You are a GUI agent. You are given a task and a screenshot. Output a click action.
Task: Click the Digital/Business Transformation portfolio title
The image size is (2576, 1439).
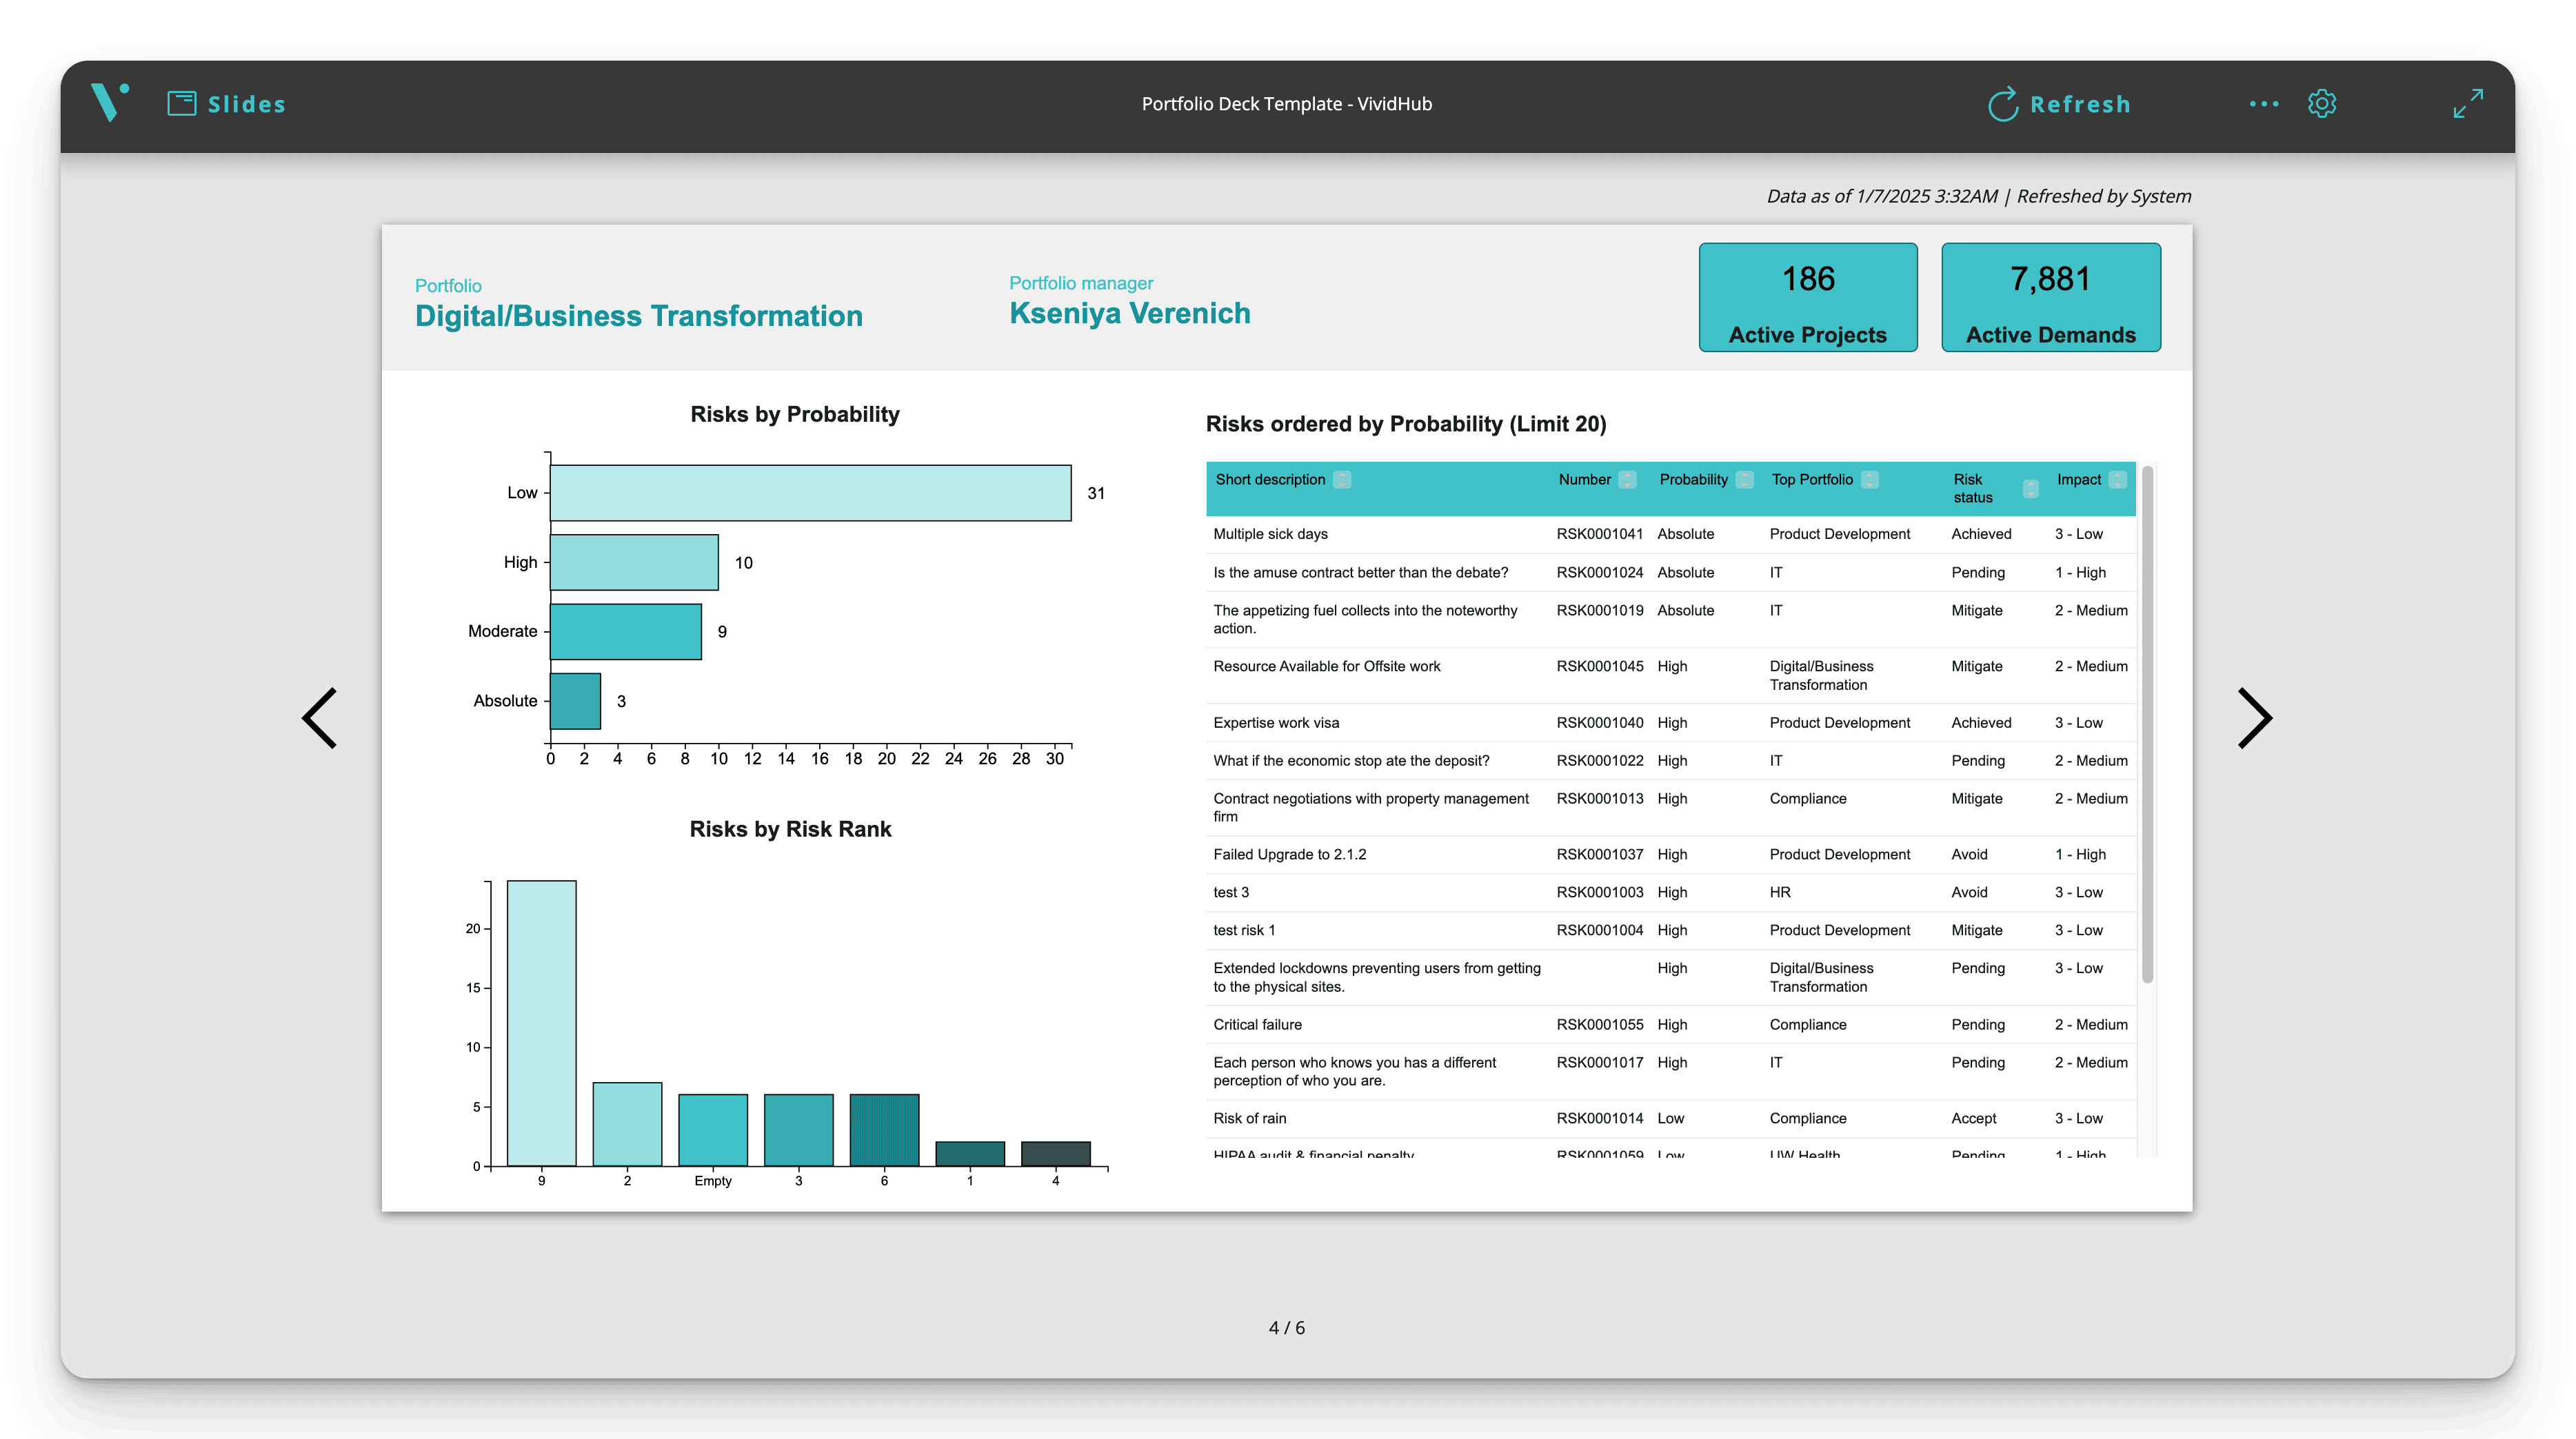coord(639,316)
